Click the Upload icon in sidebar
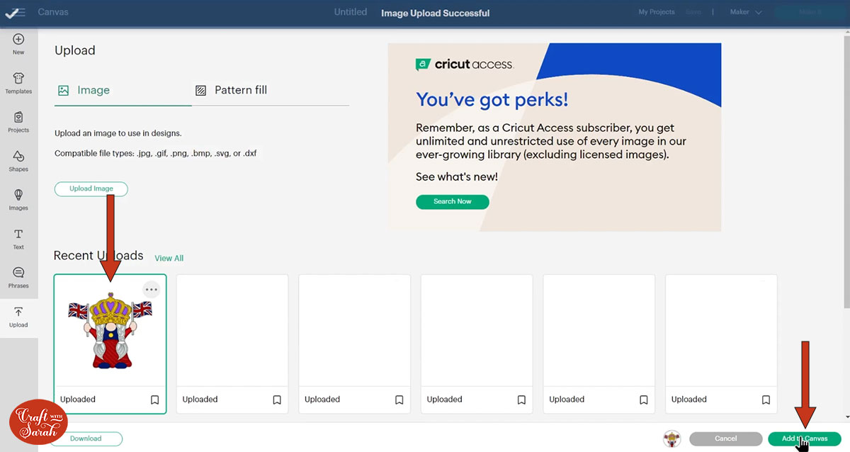 tap(18, 317)
